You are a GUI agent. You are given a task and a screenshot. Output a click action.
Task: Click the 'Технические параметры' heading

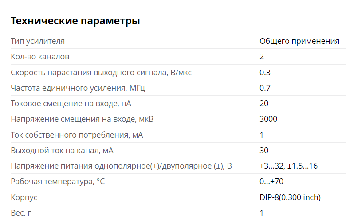75,21
